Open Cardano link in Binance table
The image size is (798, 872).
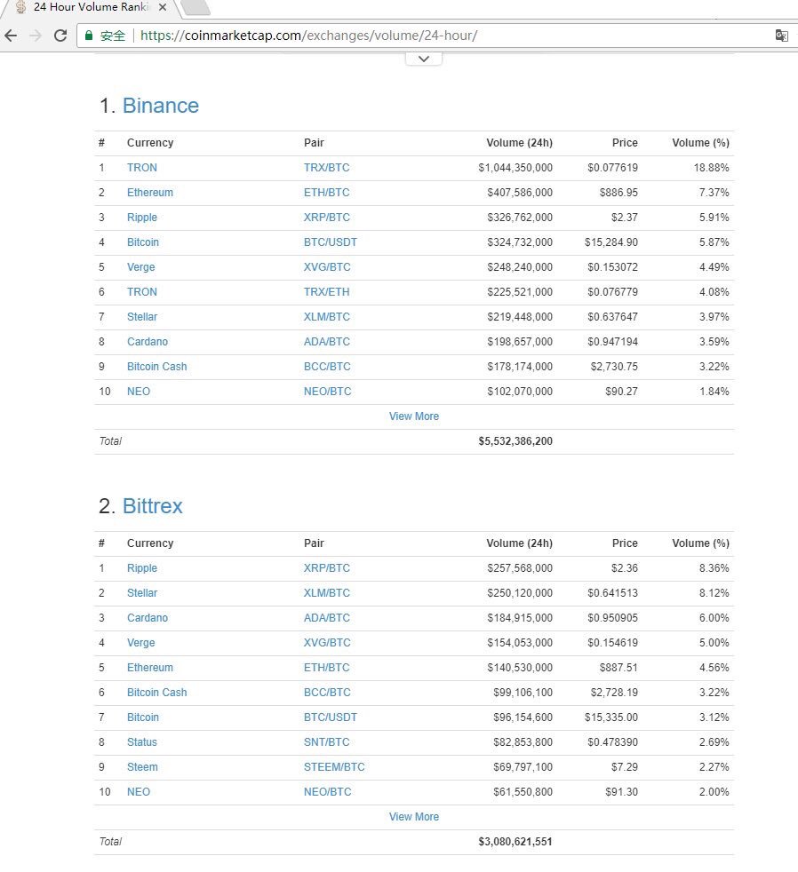click(148, 342)
